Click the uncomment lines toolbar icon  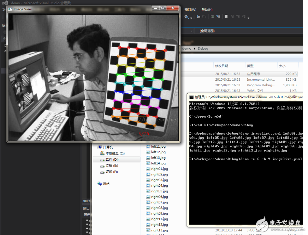[x=219, y=17]
